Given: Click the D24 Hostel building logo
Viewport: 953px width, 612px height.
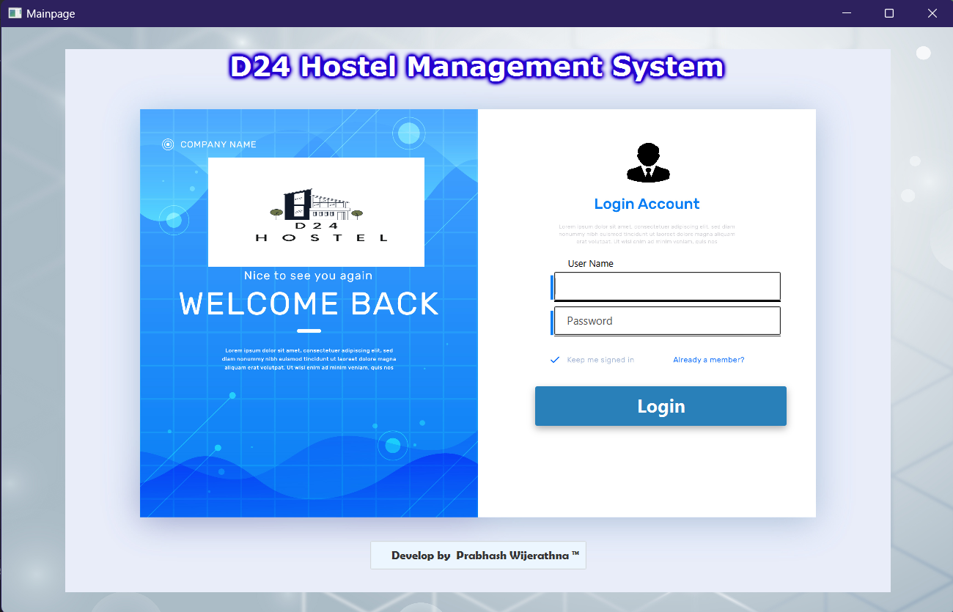Looking at the screenshot, I should 316,212.
